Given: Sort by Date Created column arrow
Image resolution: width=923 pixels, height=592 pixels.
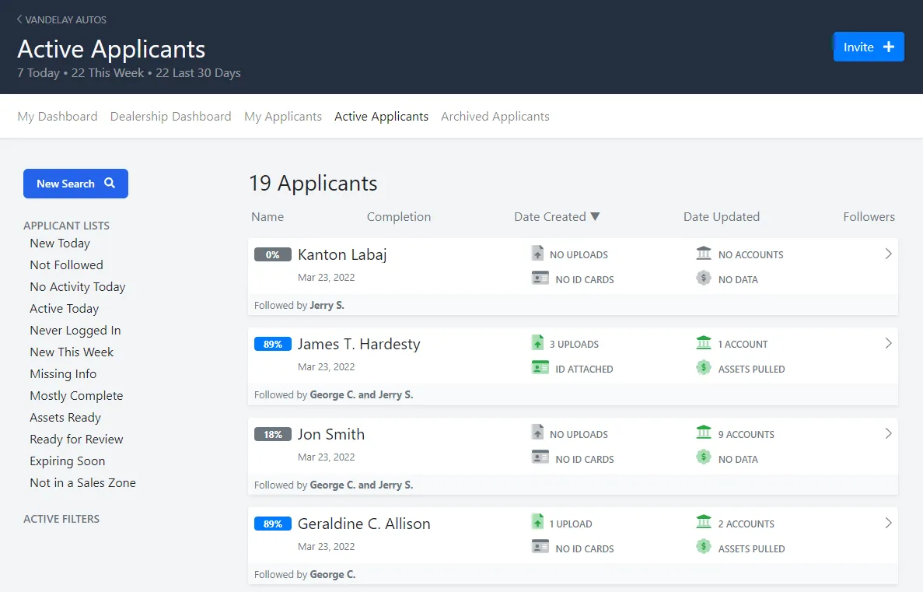Looking at the screenshot, I should tap(595, 217).
